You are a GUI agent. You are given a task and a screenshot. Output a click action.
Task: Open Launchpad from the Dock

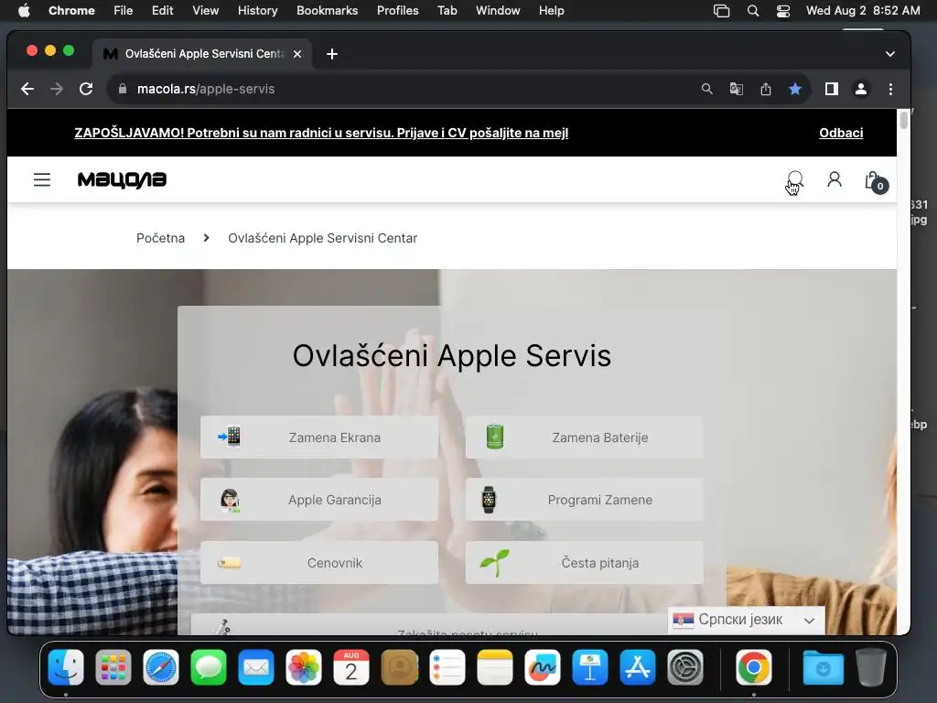click(113, 667)
